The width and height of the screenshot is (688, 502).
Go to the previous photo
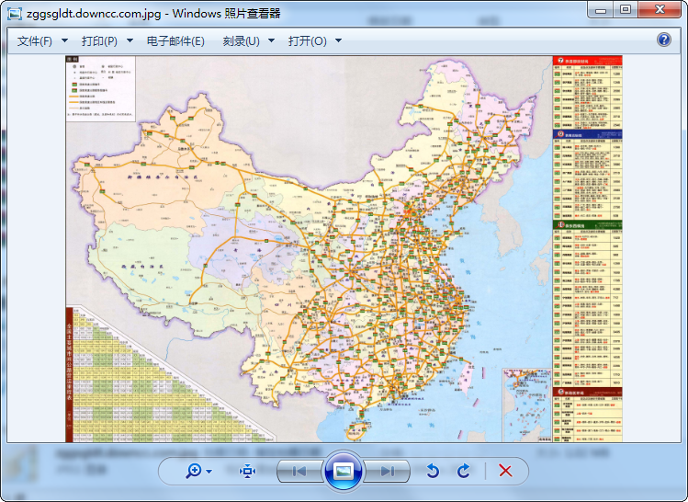(x=299, y=471)
